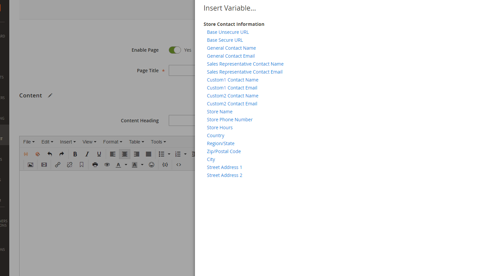Preview the content with the eye icon

point(107,165)
